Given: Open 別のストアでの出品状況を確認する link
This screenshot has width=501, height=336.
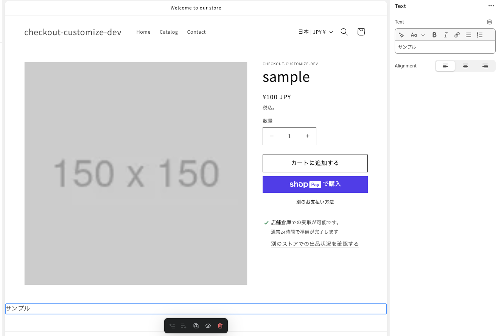Looking at the screenshot, I should (315, 244).
